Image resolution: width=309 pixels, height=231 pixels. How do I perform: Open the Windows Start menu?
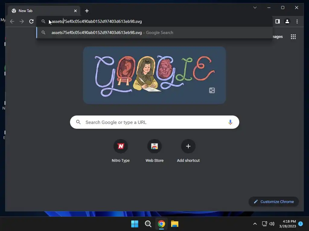pos(135,224)
